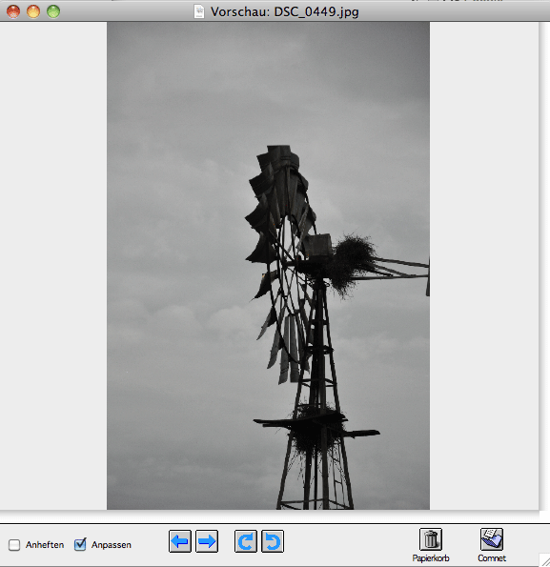
Task: Move image to Papierkorb trash icon
Action: pos(430,539)
